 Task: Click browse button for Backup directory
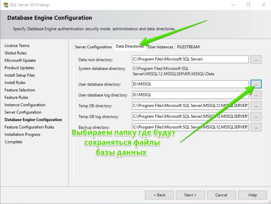tap(256, 127)
